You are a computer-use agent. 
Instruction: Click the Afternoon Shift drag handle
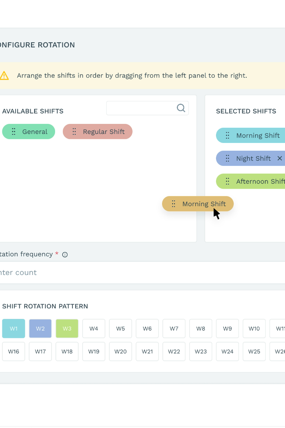click(x=228, y=181)
